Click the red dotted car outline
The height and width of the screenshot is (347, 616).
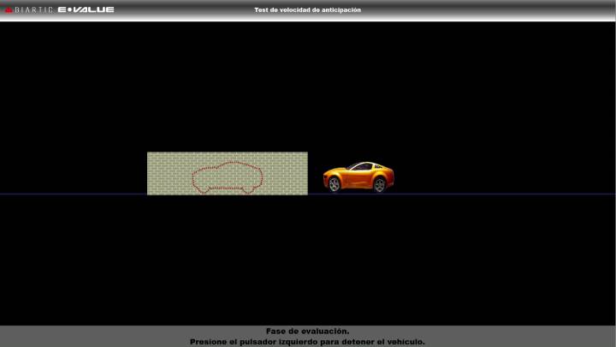[227, 177]
